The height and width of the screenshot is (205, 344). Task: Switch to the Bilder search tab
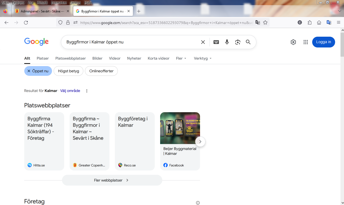pos(97,58)
